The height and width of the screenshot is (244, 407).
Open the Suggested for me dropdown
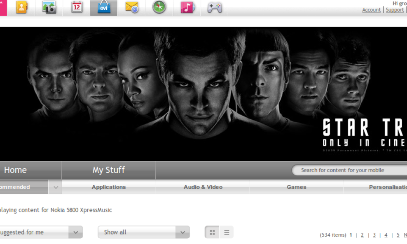(41, 232)
